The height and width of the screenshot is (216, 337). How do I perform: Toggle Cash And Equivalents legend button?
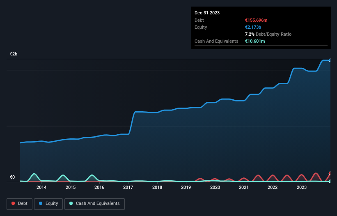[94, 204]
